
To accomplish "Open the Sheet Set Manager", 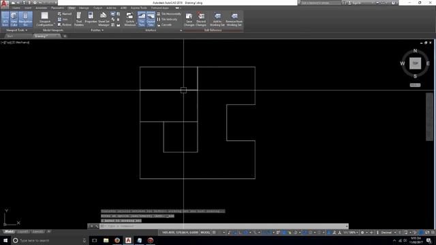I will click(104, 19).
